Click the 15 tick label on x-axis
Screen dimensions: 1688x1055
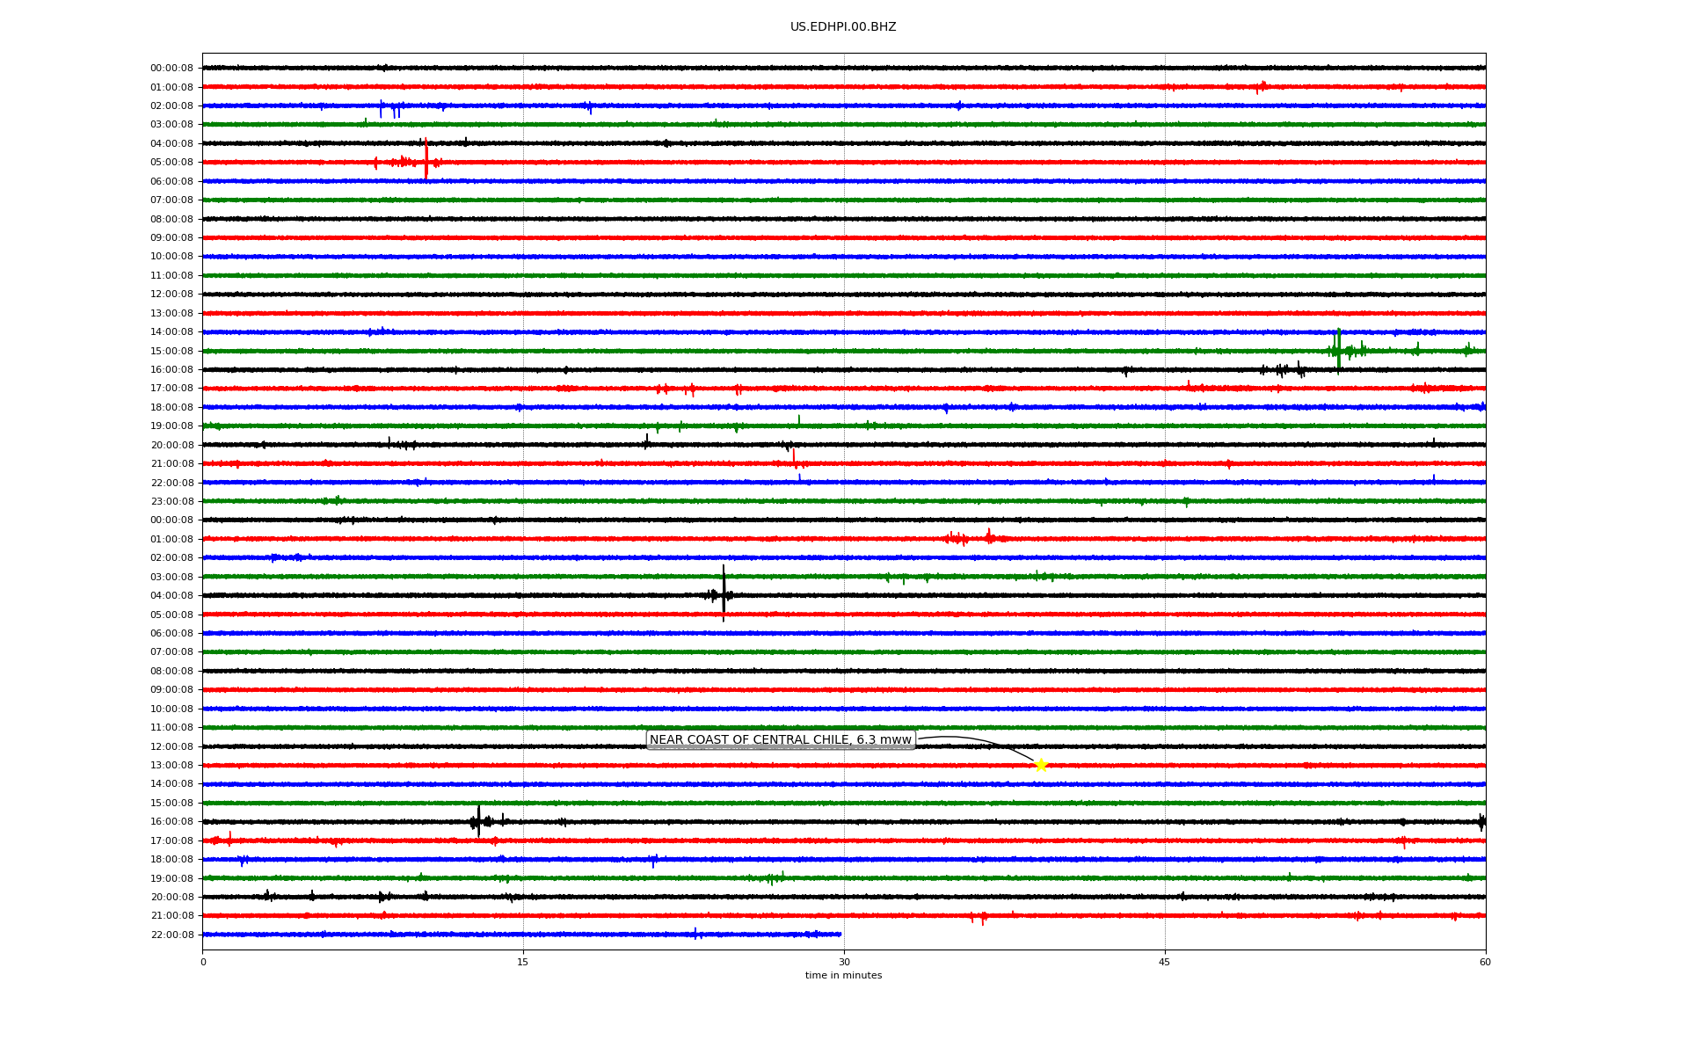pos(523,963)
